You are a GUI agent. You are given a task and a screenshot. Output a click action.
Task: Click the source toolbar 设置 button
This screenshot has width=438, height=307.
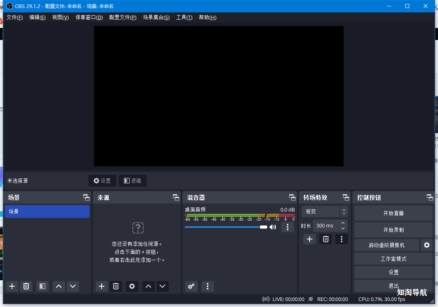(102, 181)
